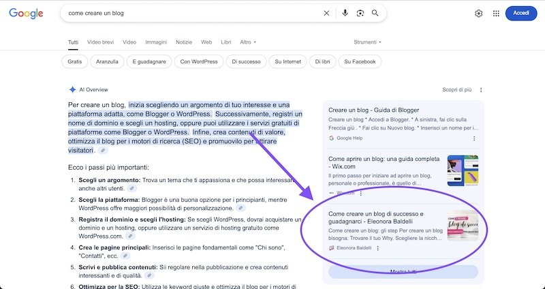This screenshot has height=289, width=545.
Task: Switch to Notizie tab
Action: [x=184, y=42]
